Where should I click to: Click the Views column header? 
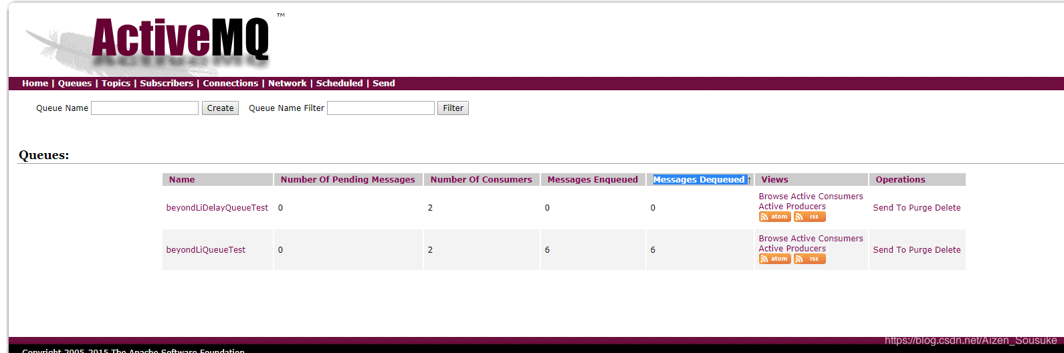(x=774, y=180)
